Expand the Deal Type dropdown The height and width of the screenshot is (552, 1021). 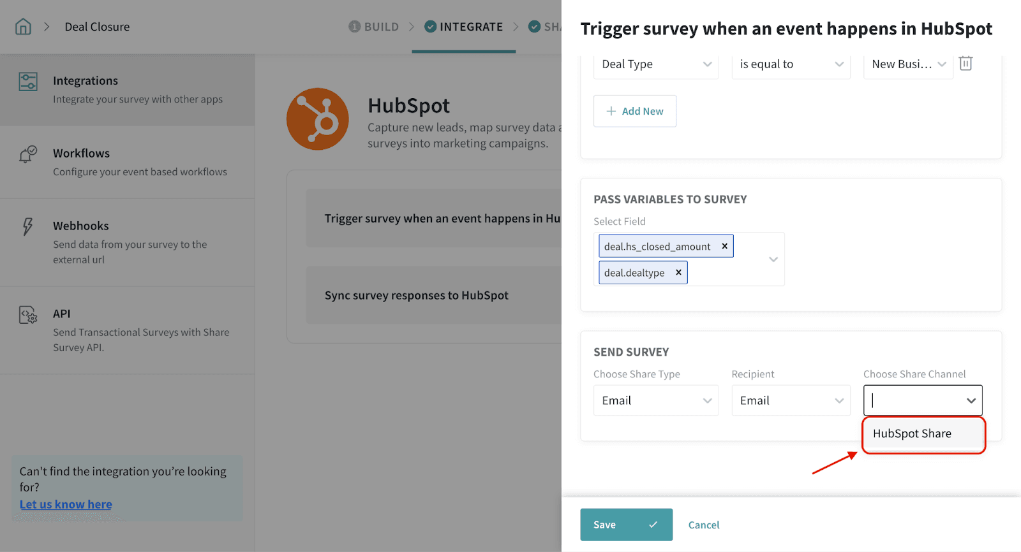coord(656,64)
